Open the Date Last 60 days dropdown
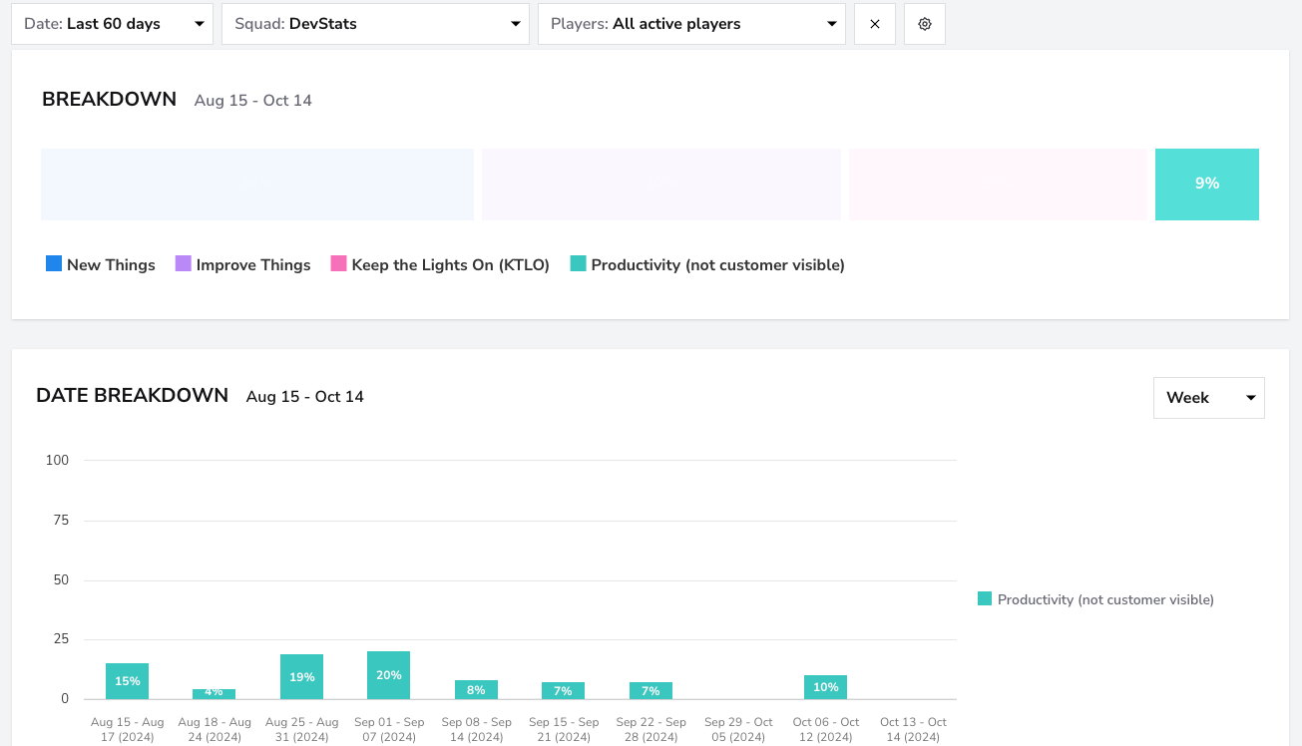 tap(112, 24)
